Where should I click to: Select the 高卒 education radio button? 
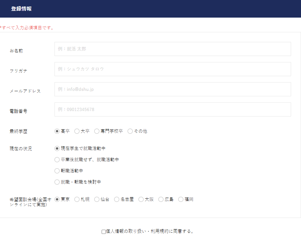(57, 131)
